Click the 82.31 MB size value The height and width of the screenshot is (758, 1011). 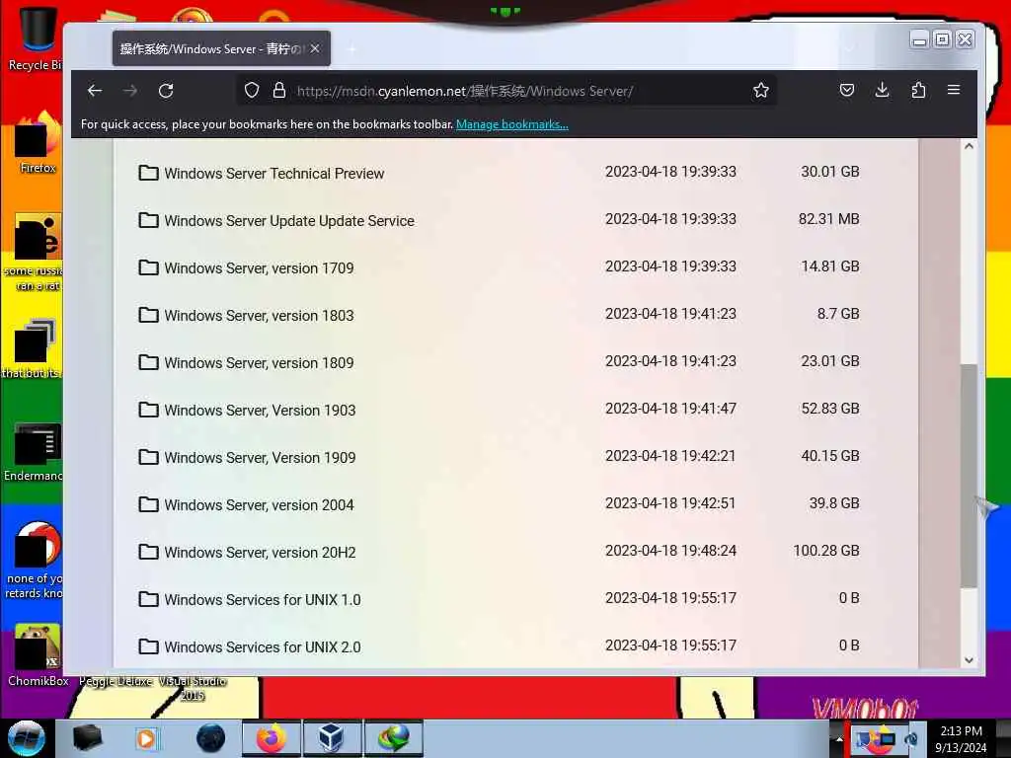[828, 219]
